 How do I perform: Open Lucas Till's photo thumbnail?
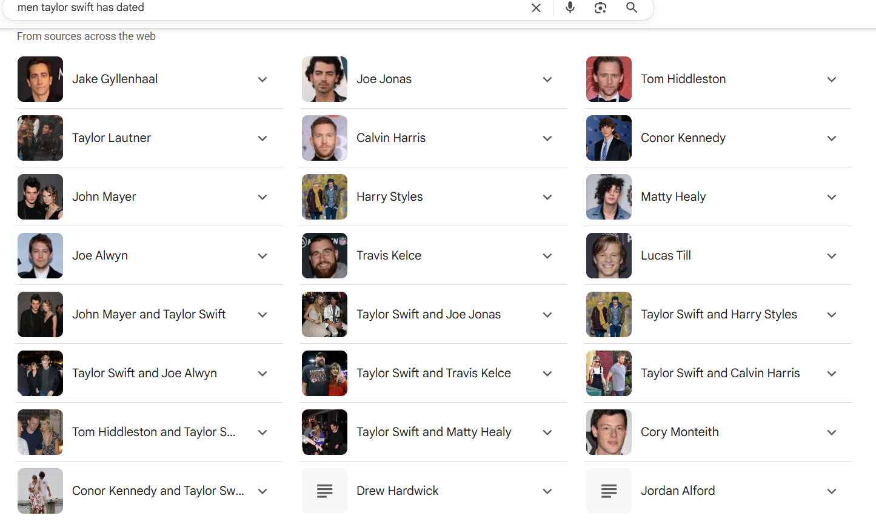[x=609, y=255]
